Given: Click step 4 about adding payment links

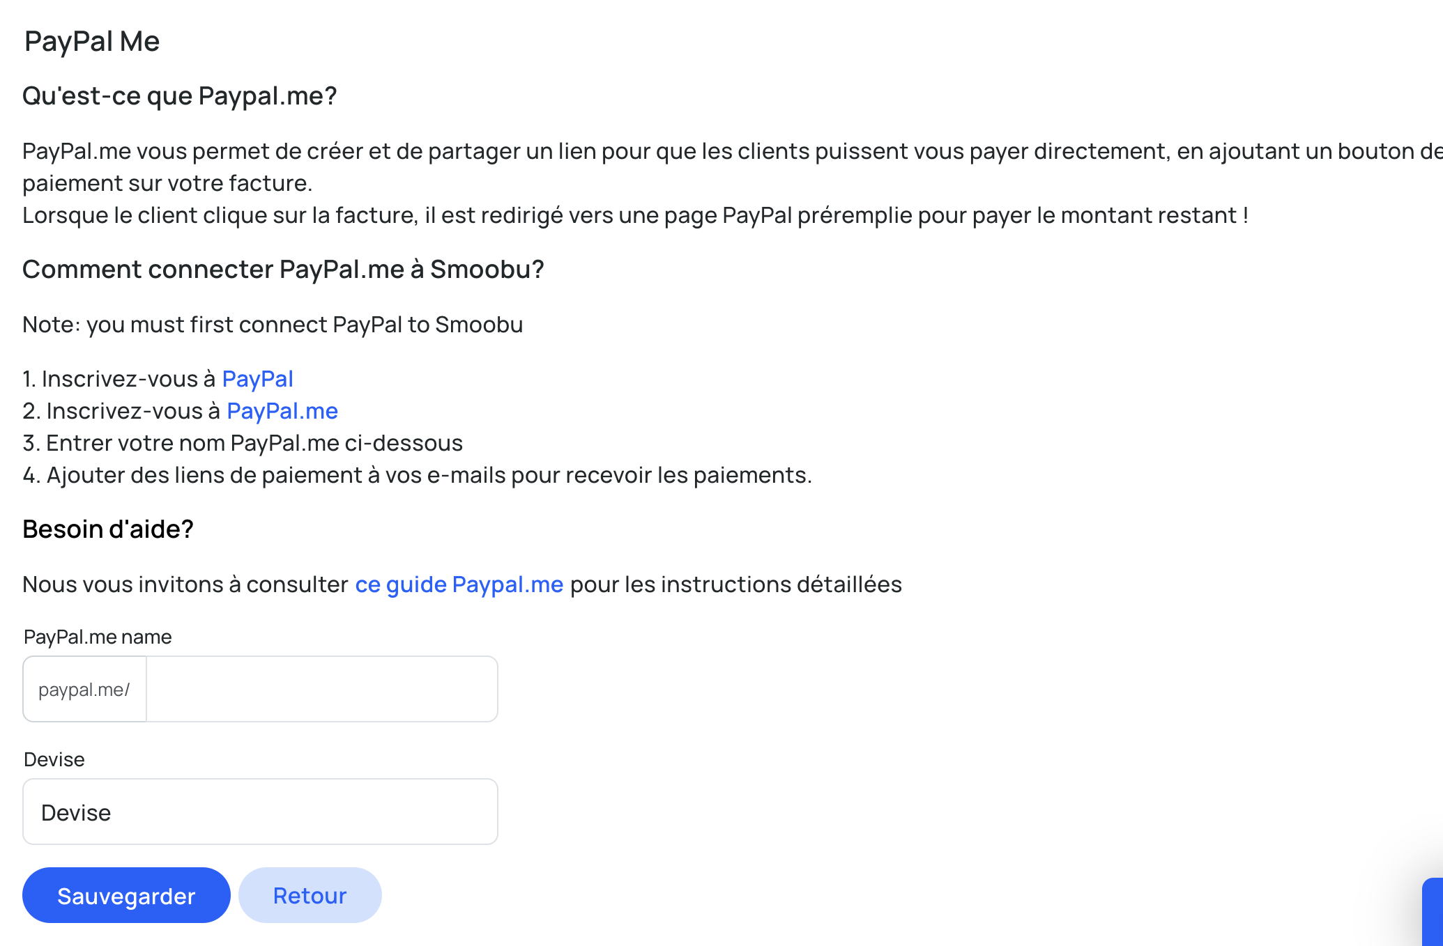Looking at the screenshot, I should (417, 475).
